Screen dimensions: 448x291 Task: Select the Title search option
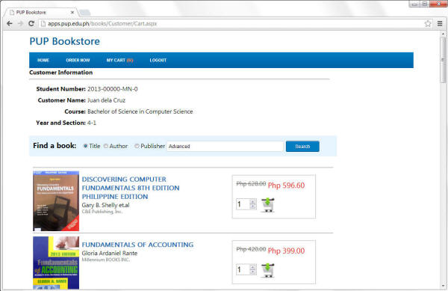(x=85, y=146)
